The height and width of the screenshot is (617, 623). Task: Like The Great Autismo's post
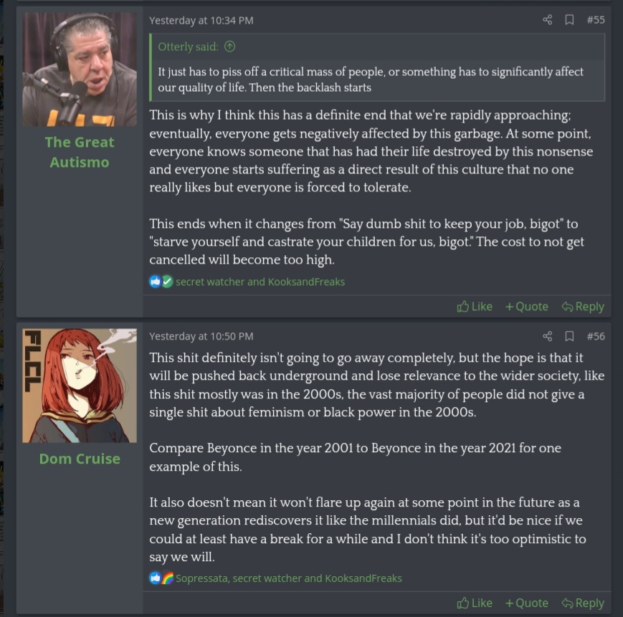pyautogui.click(x=475, y=306)
